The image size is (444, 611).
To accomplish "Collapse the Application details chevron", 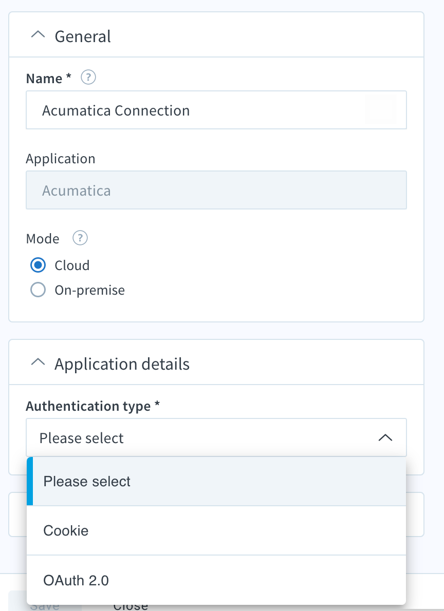I will pyautogui.click(x=38, y=362).
